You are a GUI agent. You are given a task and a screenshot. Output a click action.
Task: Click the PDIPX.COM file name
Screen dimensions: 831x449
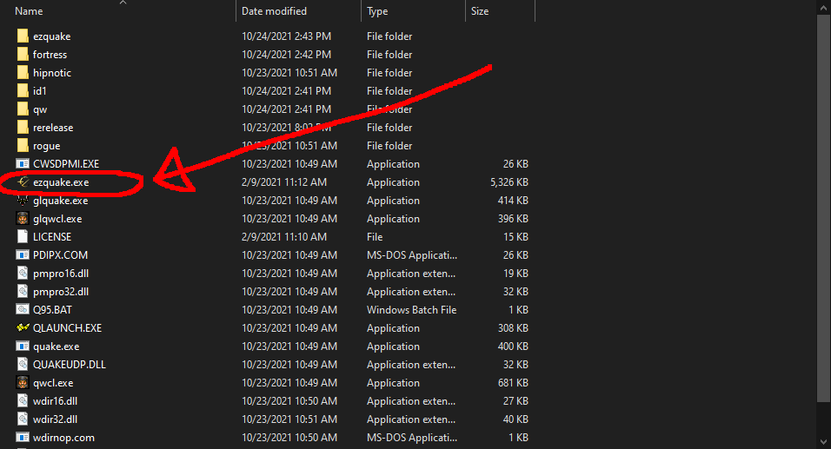[61, 255]
